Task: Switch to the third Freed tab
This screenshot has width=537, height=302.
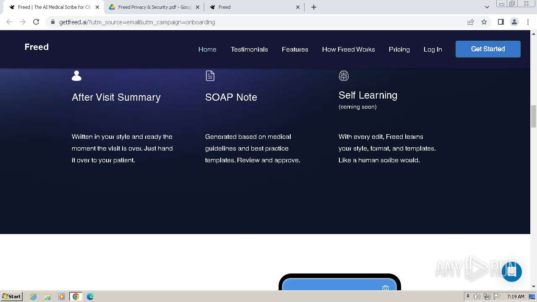Action: click(254, 7)
